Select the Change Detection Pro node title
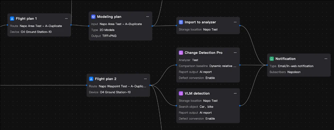The image size is (334, 130). pos(203,53)
